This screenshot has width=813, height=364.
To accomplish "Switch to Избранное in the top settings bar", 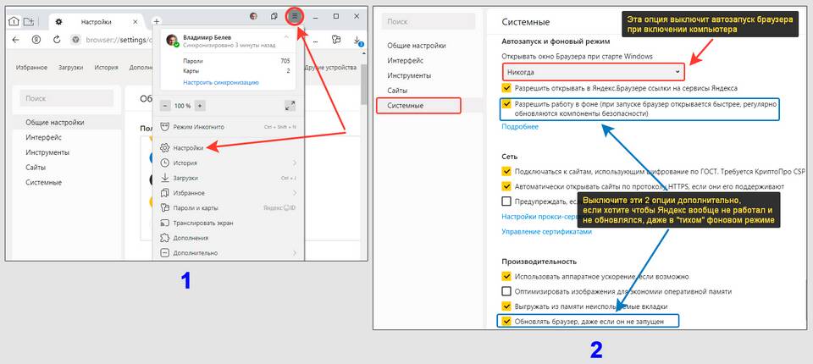I will (31, 68).
